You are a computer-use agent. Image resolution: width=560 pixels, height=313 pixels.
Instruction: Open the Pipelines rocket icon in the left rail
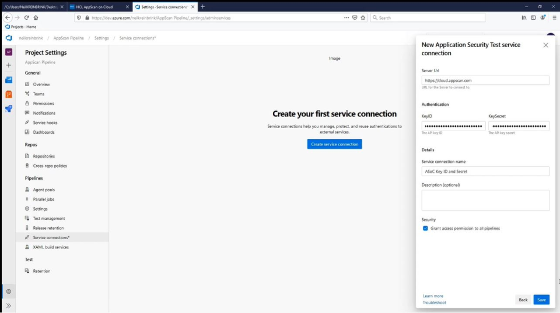9,109
